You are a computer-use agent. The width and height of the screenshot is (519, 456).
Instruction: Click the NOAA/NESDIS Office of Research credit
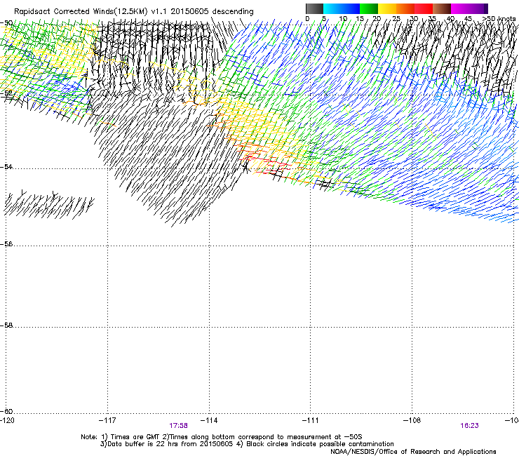tap(413, 452)
